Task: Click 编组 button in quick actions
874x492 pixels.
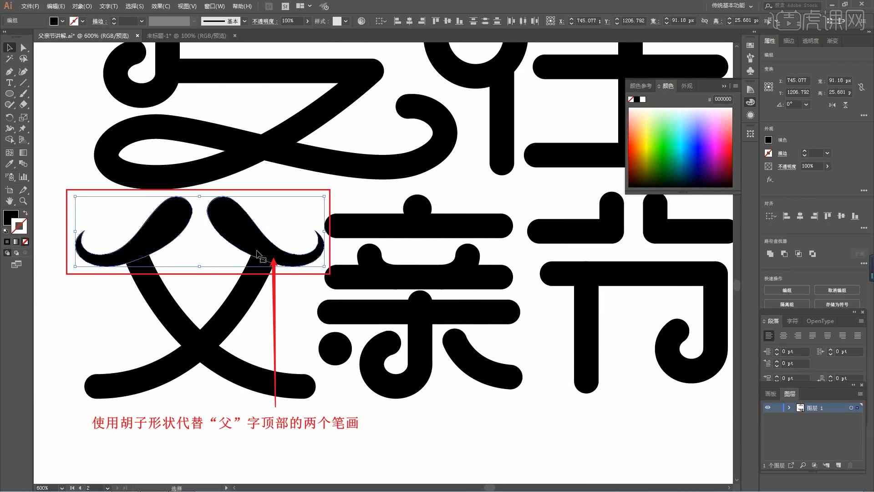Action: pos(787,290)
